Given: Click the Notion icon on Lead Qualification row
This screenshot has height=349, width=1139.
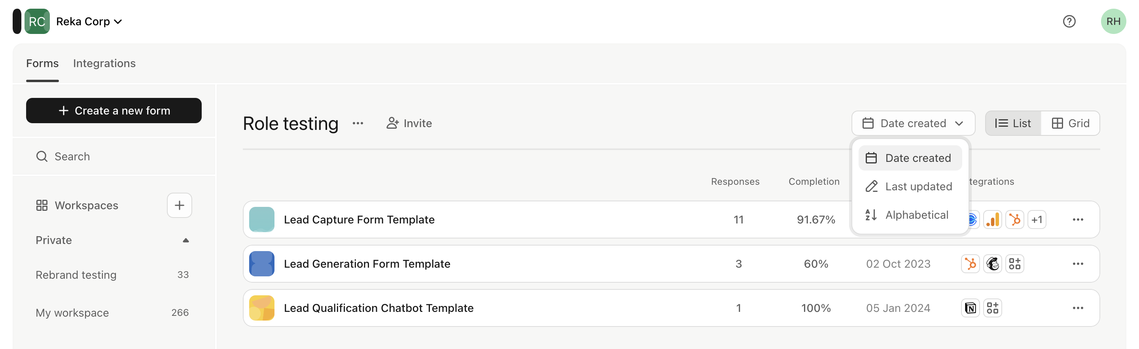Looking at the screenshot, I should [970, 308].
